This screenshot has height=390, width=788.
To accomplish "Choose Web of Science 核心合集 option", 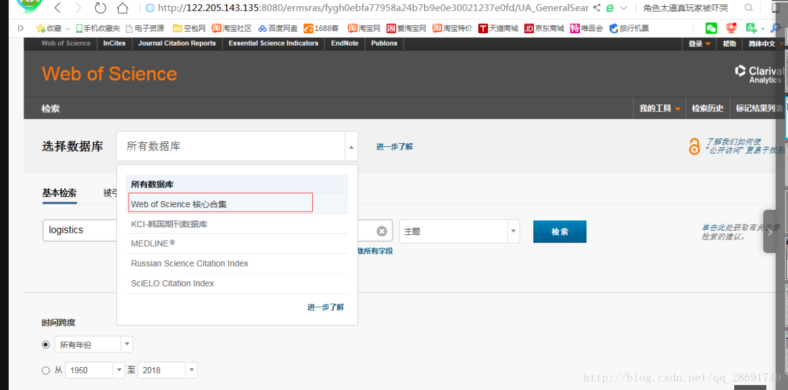I will 237,204.
